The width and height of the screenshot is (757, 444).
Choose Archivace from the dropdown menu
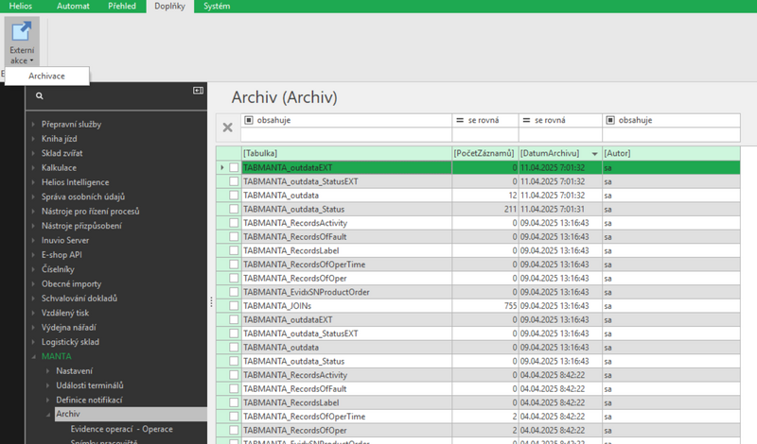46,76
